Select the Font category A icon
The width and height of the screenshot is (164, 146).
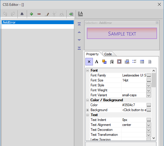pos(96,62)
